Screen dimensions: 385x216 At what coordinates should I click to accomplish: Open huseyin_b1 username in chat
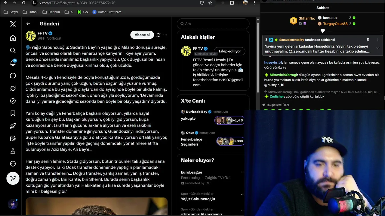pyautogui.click(x=273, y=63)
